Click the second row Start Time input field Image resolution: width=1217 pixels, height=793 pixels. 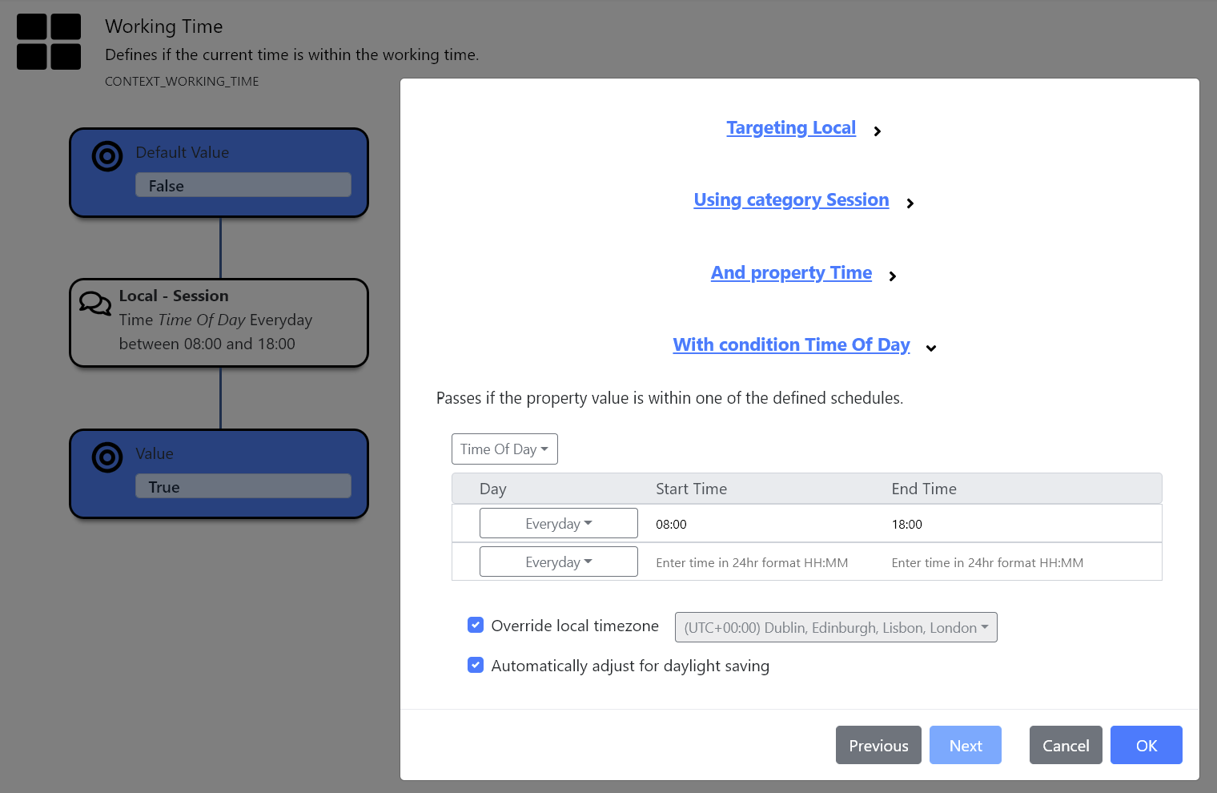coord(752,562)
